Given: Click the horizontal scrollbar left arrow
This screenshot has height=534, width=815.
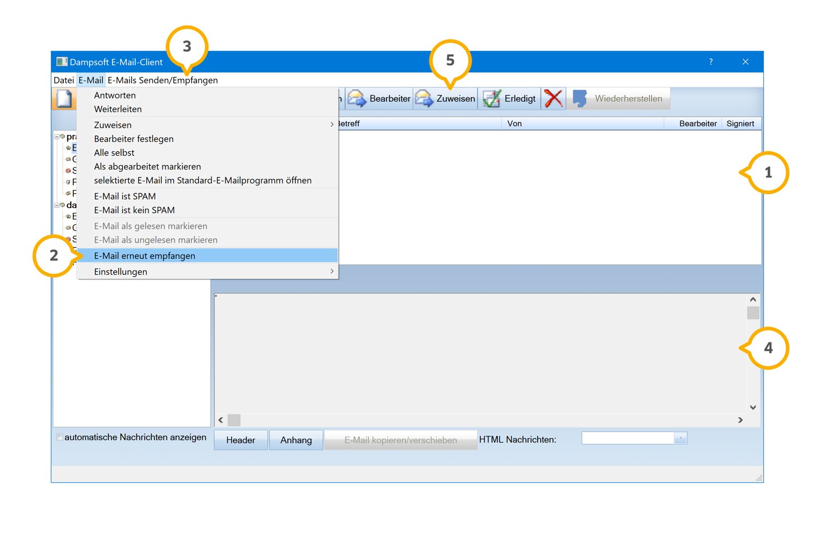Looking at the screenshot, I should click(221, 420).
